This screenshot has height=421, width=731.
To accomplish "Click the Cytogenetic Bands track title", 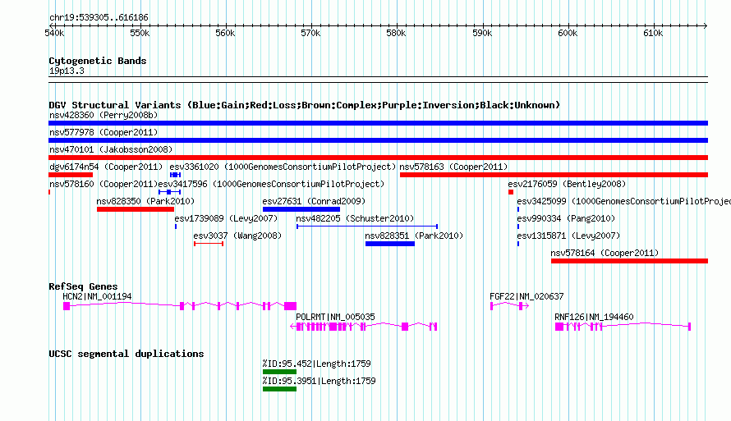I will click(98, 61).
